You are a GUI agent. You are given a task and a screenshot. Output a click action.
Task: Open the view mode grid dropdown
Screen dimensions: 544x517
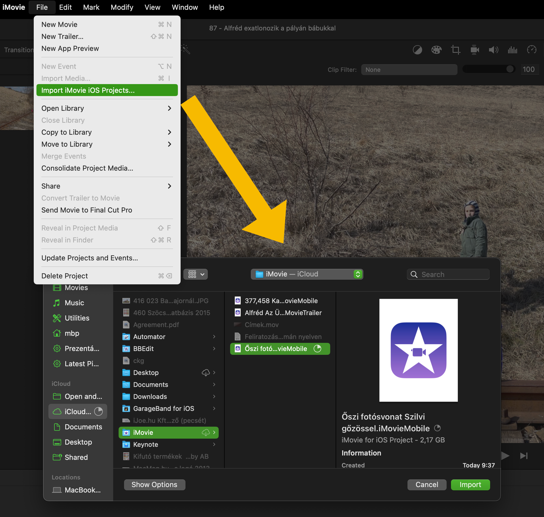[196, 274]
